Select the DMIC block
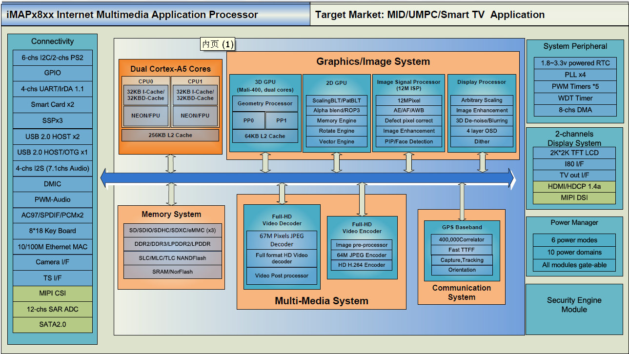The height and width of the screenshot is (354, 629). [52, 184]
